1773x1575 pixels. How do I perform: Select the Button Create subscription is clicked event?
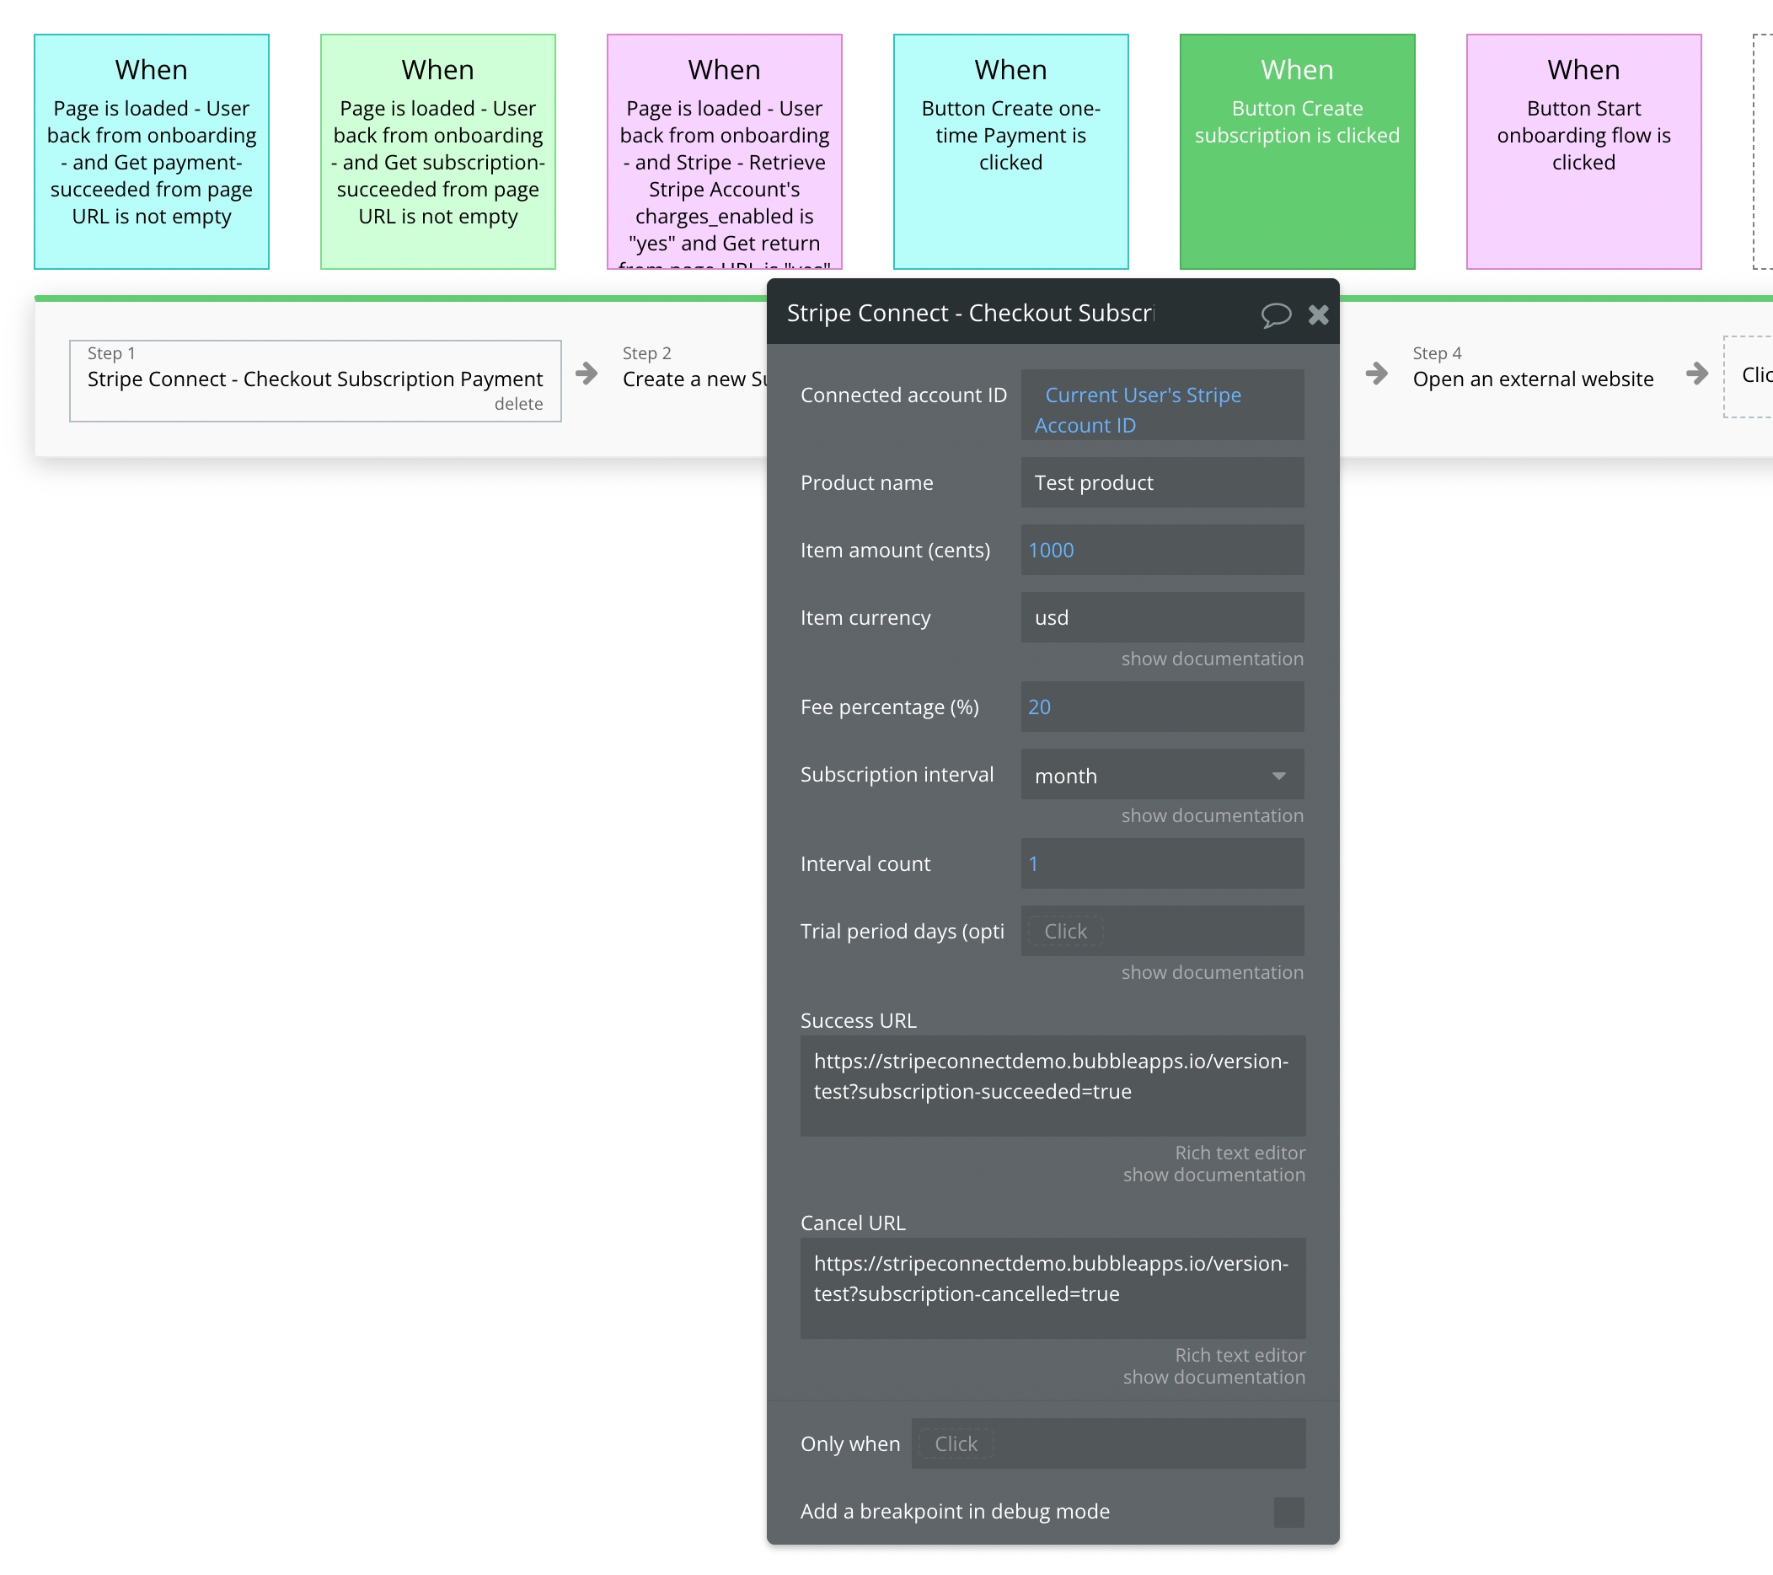pyautogui.click(x=1297, y=152)
